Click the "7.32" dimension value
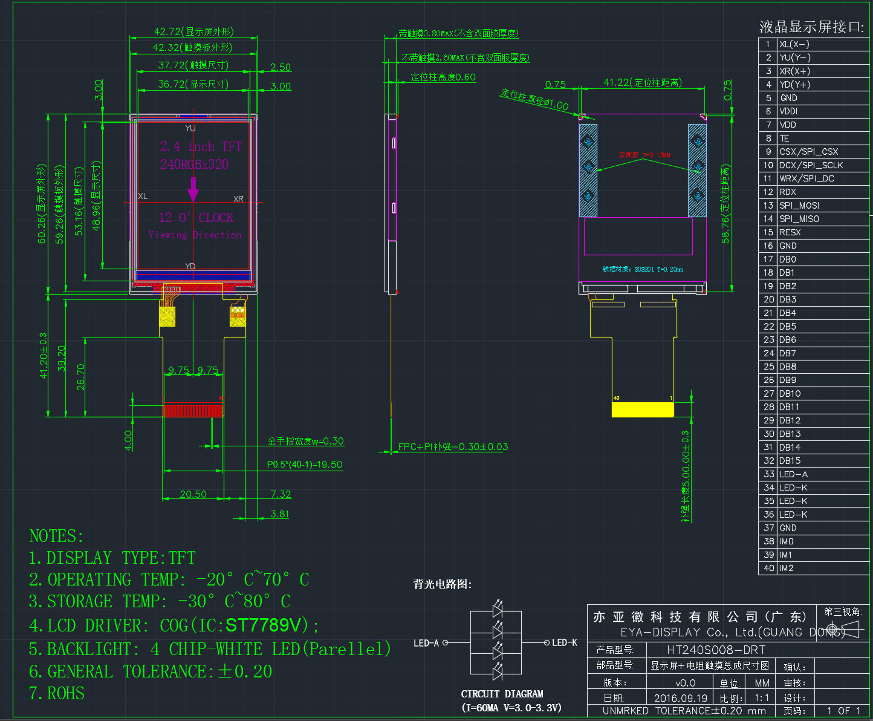Viewport: 873px width, 721px height. point(281,494)
